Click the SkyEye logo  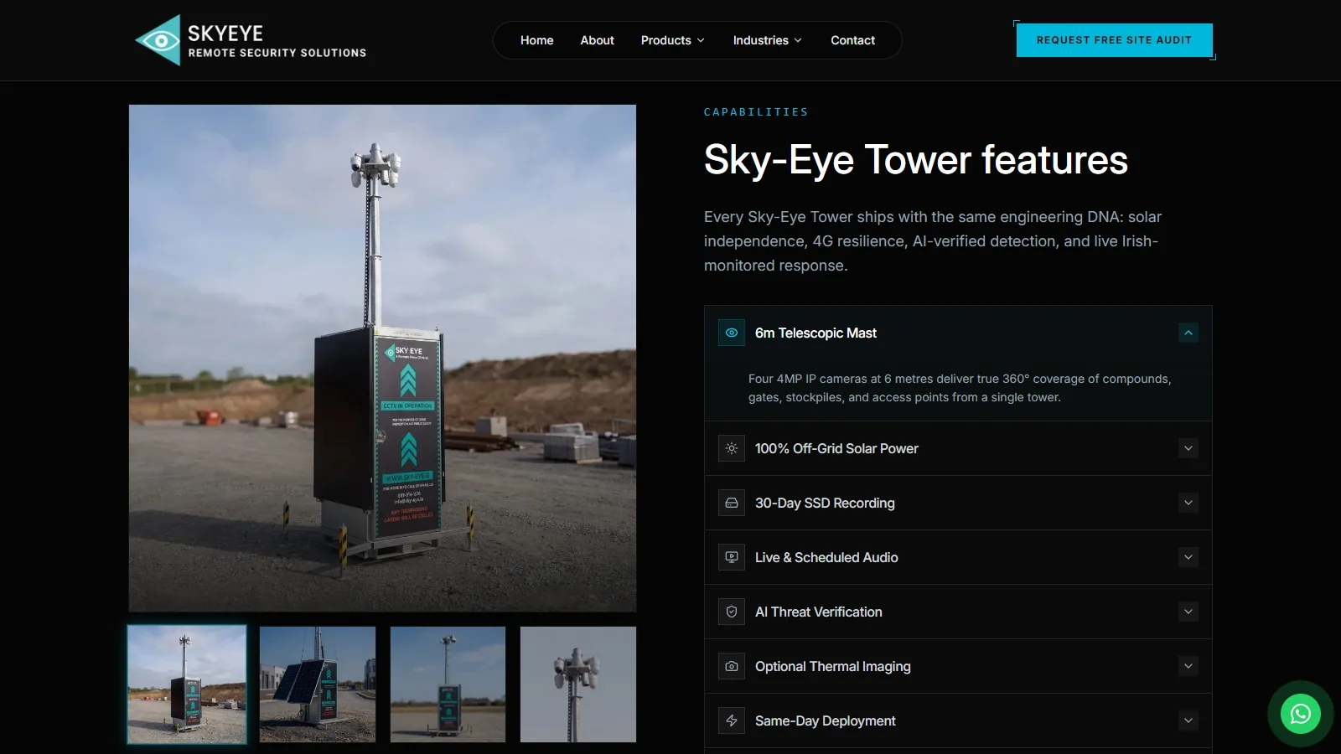point(251,40)
